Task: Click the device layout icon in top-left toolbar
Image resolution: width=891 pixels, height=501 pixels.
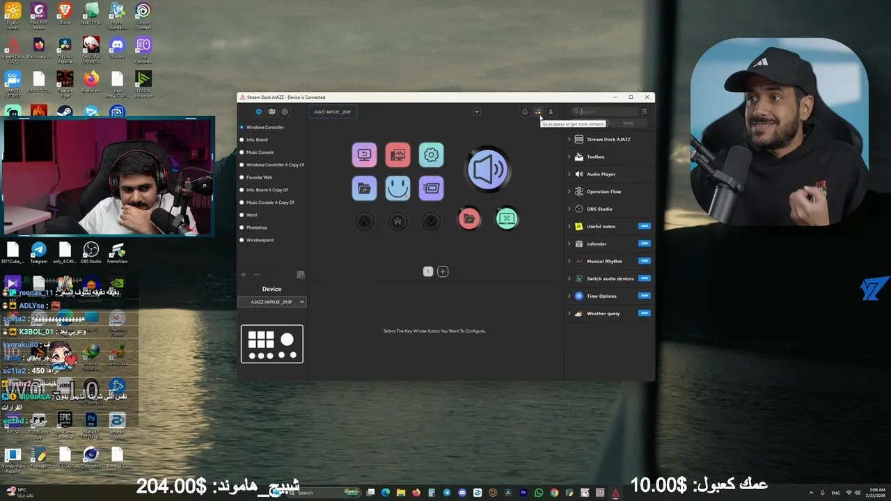Action: coord(271,111)
